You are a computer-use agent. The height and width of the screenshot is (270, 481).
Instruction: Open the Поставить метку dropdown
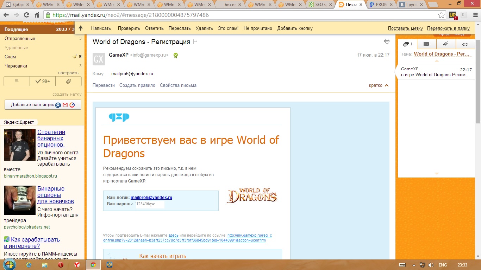pyautogui.click(x=405, y=28)
